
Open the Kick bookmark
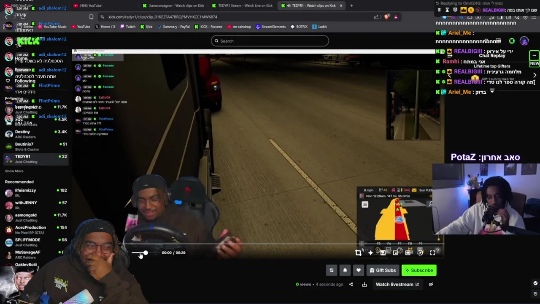(146, 27)
